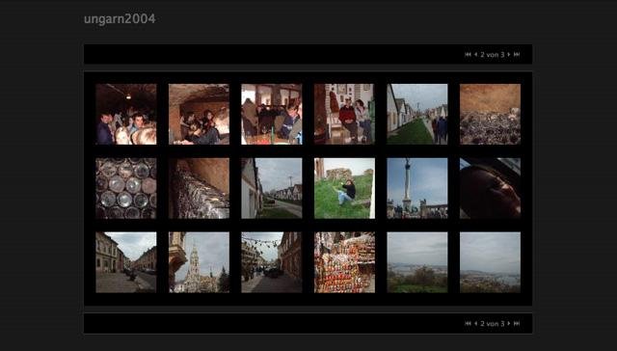Click '2 von 3' text in bottom pager
The width and height of the screenshot is (617, 351).
click(x=493, y=324)
